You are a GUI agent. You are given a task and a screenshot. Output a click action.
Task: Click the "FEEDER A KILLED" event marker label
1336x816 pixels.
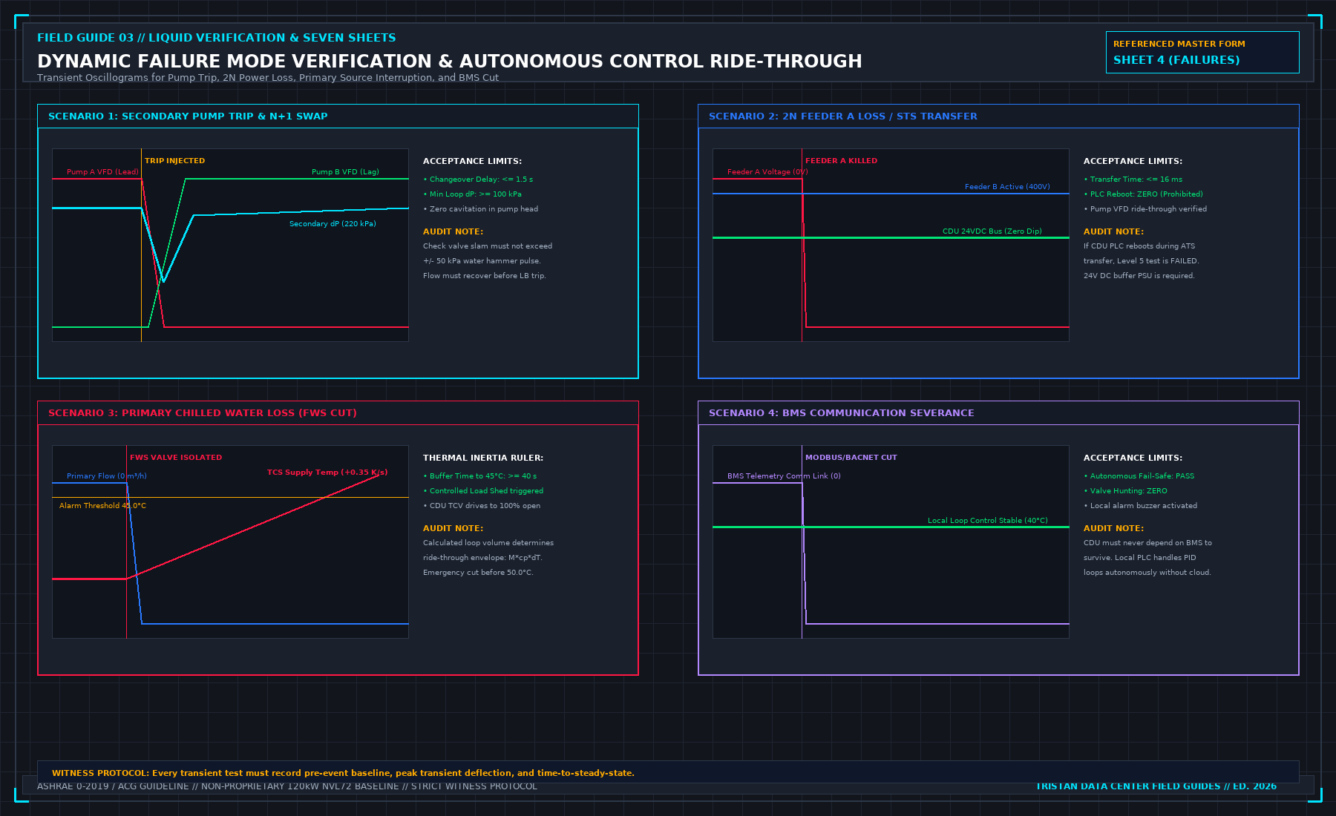[841, 161]
